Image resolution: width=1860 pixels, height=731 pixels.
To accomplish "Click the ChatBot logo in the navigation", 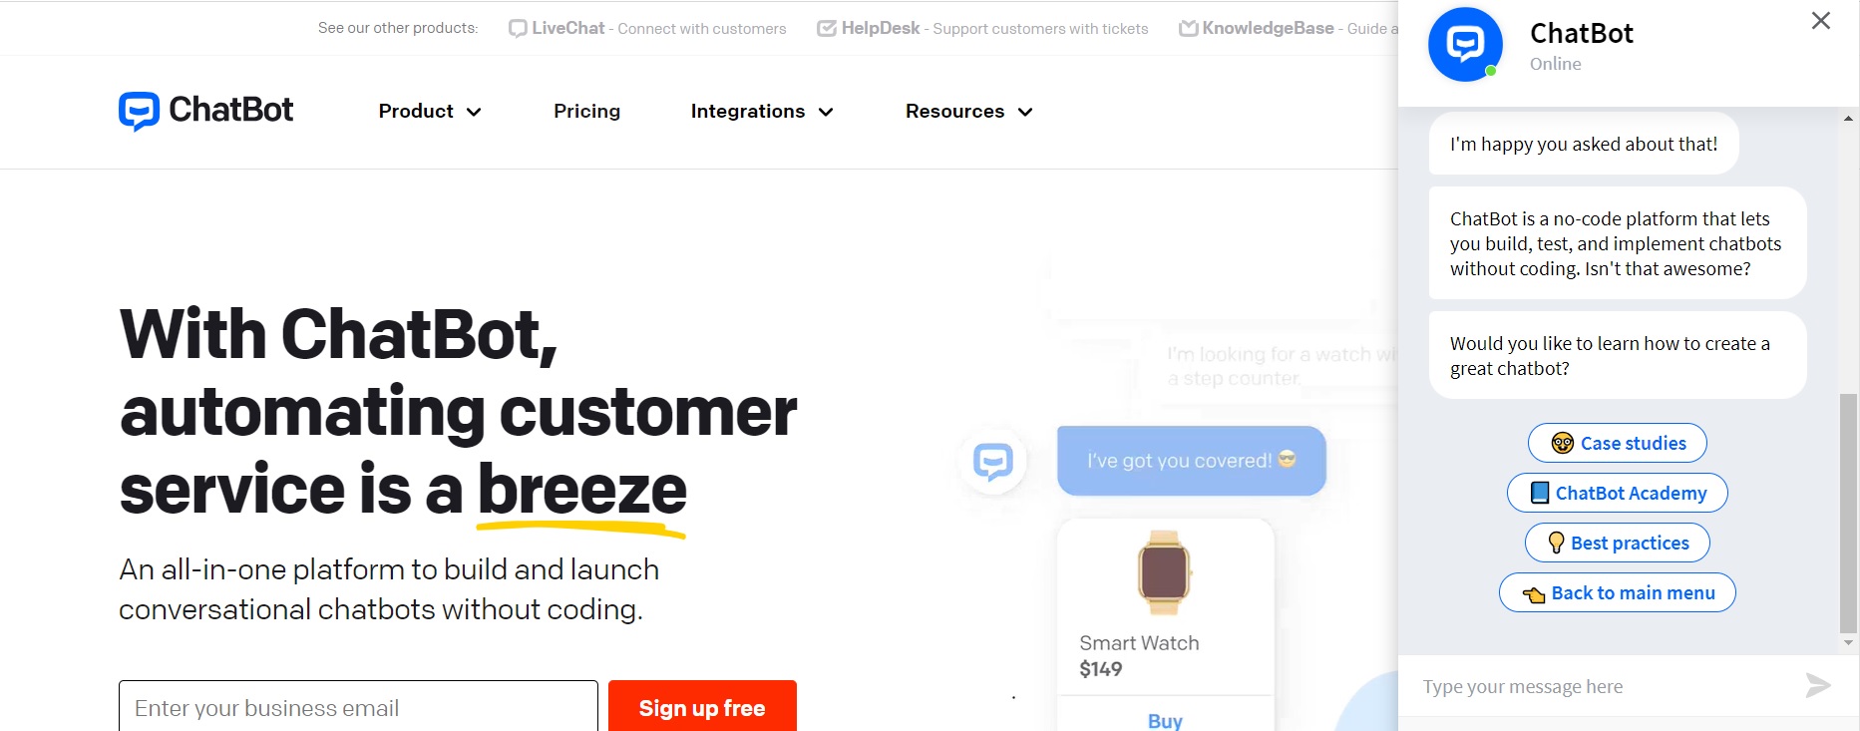I will [x=204, y=111].
